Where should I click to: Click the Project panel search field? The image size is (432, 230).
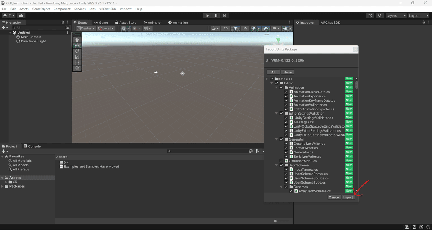pos(207,151)
